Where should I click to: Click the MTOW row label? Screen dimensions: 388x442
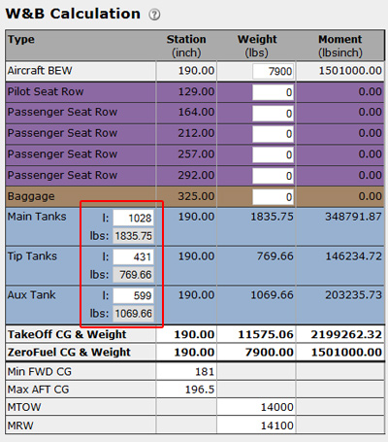coord(24,407)
